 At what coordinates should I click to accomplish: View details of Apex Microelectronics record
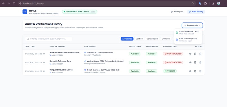click(190, 54)
